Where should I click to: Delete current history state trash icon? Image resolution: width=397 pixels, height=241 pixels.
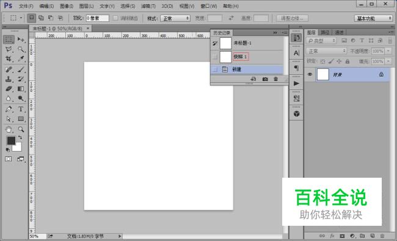[275, 79]
